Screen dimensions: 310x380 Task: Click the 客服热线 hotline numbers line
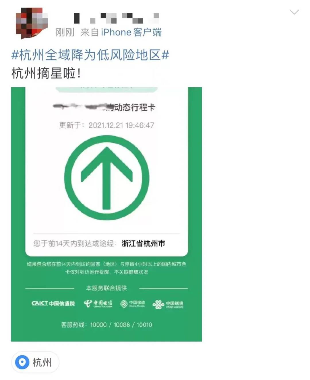point(106,325)
